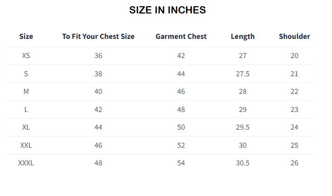The width and height of the screenshot is (332, 196).
Task: Click garment chest value 54
Action: pos(181,163)
